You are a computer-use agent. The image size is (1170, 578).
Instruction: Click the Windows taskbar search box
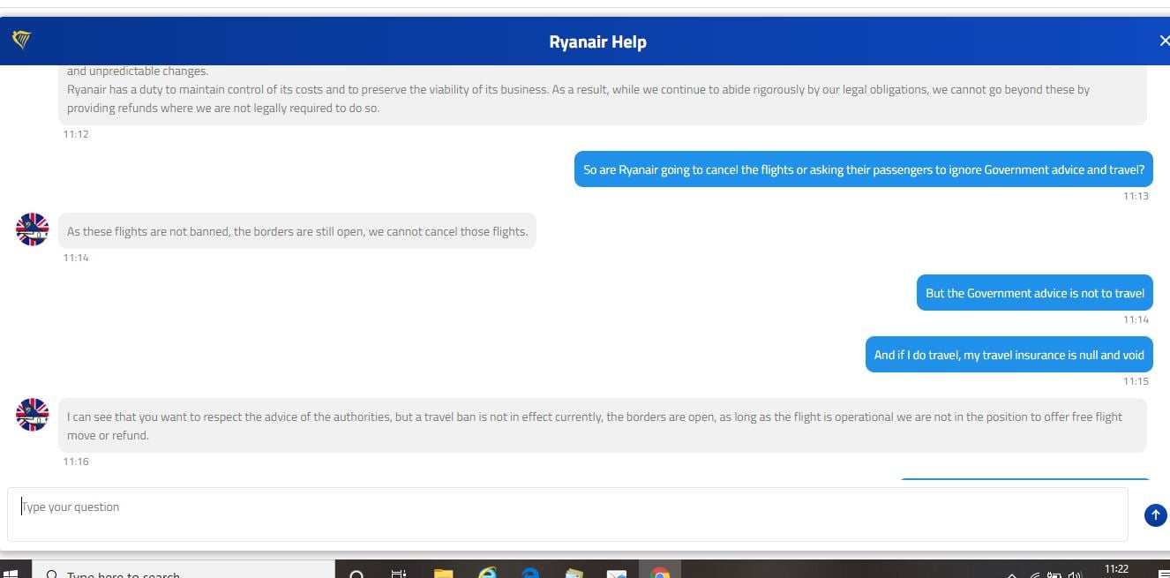pos(176,573)
